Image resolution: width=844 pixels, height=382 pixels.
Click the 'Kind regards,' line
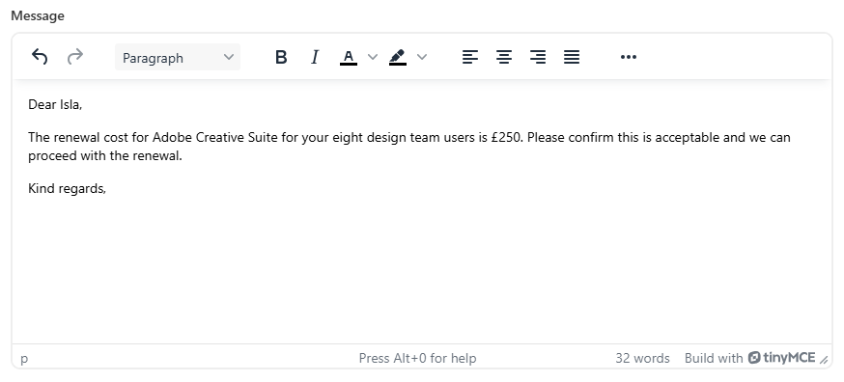point(68,189)
